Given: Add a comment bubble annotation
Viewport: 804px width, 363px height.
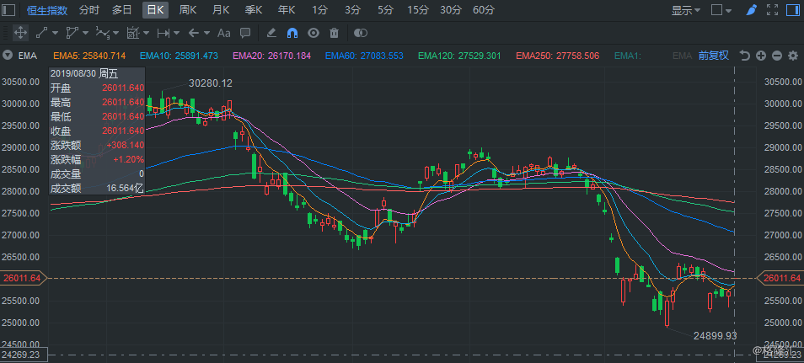Looking at the screenshot, I should 245,33.
